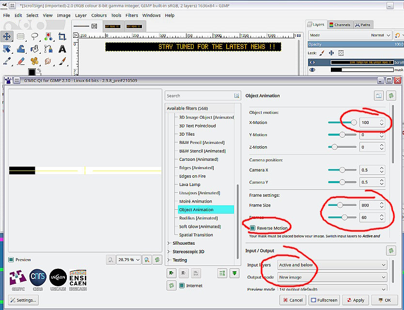
Task: Select the Crop tool
Action: point(62,36)
